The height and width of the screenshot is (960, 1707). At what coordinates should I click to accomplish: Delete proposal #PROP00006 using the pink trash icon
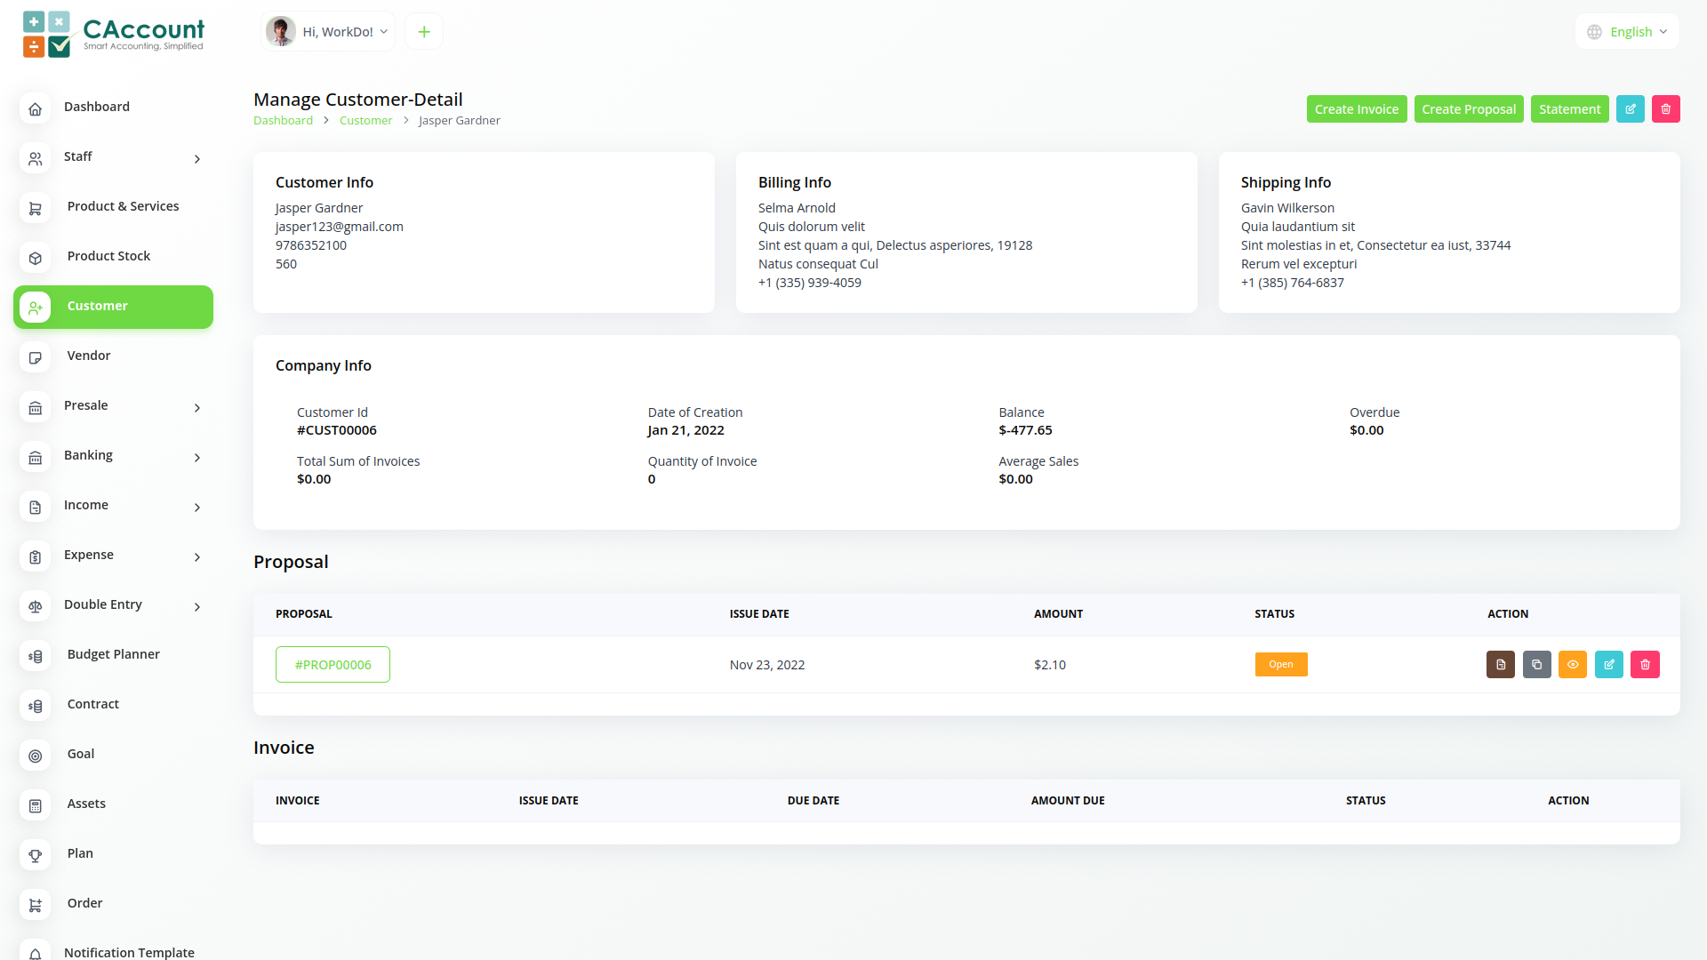point(1645,664)
